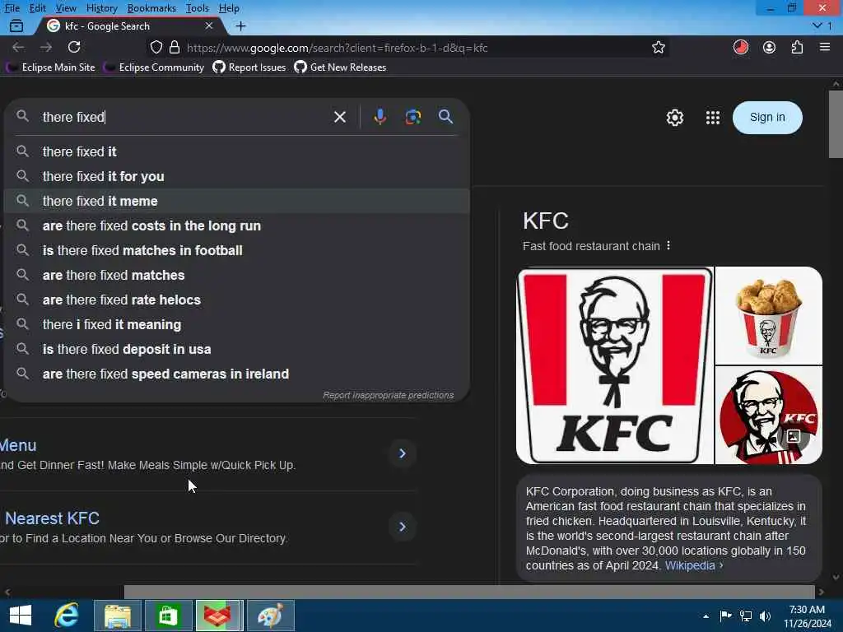The height and width of the screenshot is (632, 843).
Task: Expand Nearest KFC sitelink arrow
Action: tap(402, 527)
